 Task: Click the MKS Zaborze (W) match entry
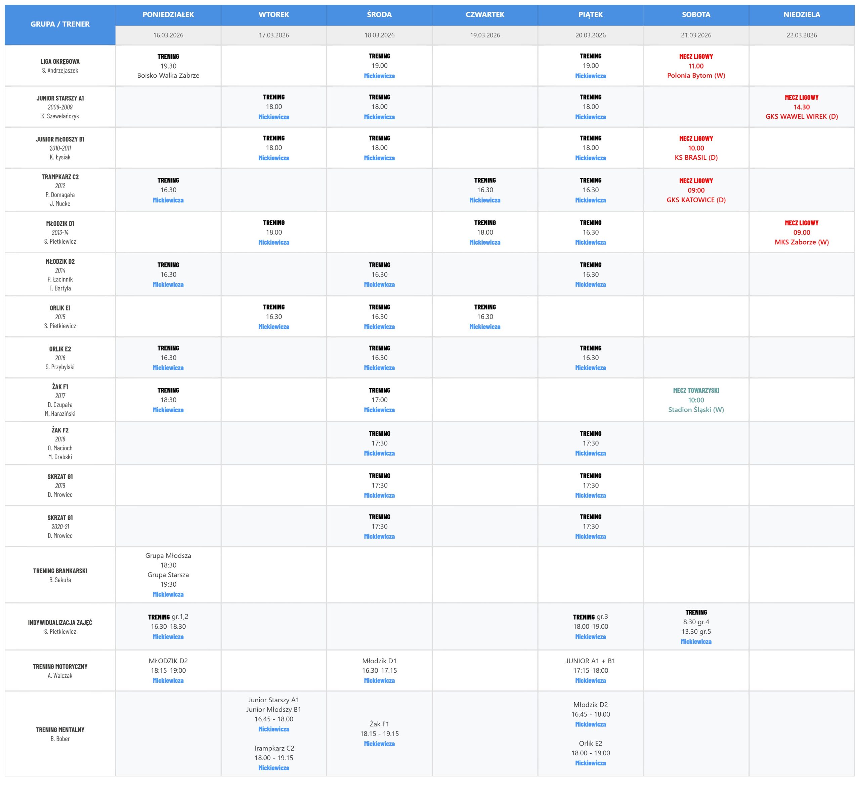click(x=801, y=242)
